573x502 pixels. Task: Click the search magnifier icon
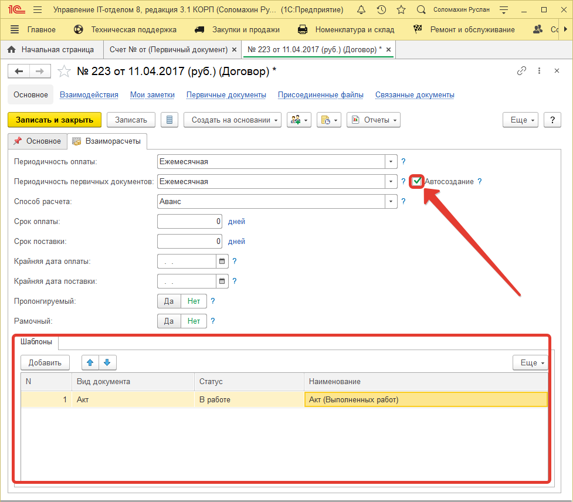tap(421, 10)
